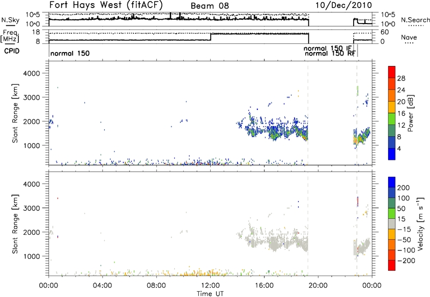This screenshot has width=430, height=297.
Task: Click the '50' label on velocity colorbar
Action: tap(401, 209)
